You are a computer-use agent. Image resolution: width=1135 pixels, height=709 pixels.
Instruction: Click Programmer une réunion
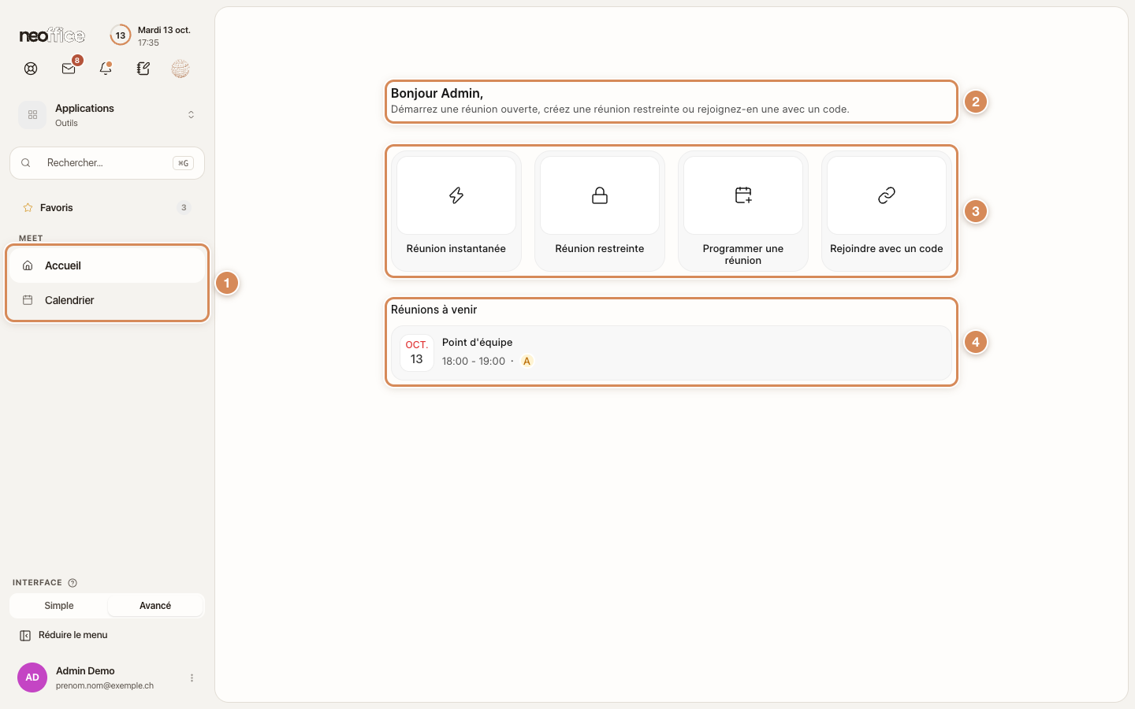pyautogui.click(x=743, y=211)
